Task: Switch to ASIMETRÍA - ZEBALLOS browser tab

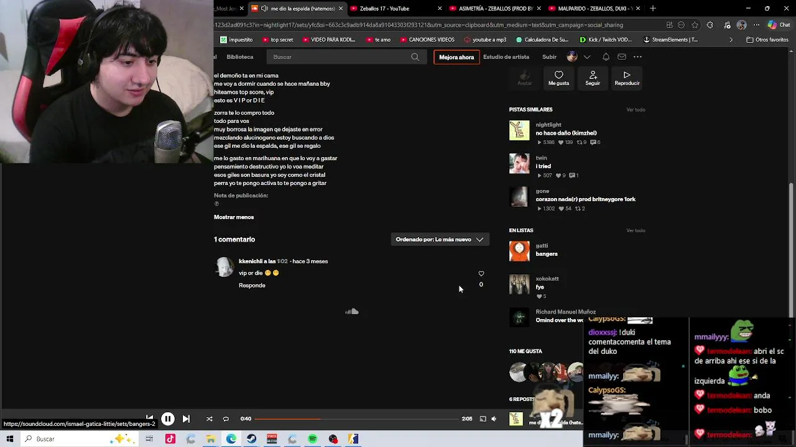Action: coord(495,9)
